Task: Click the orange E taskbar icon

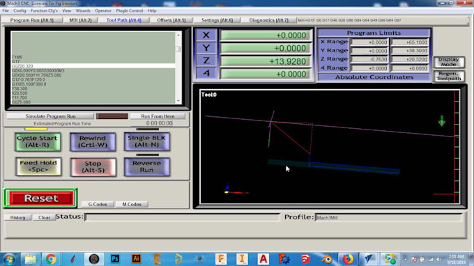Action: click(x=158, y=259)
